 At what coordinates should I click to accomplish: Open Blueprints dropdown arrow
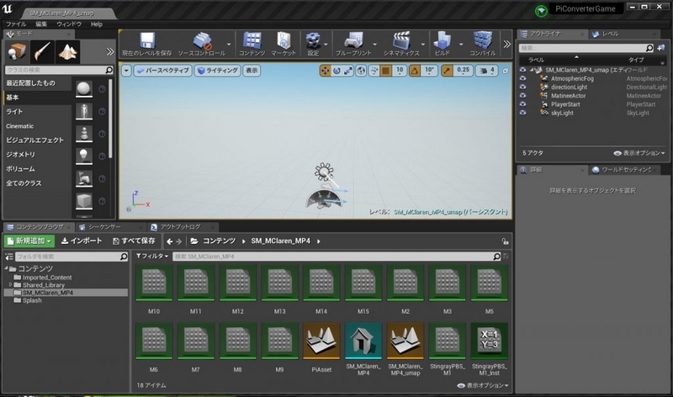click(374, 45)
